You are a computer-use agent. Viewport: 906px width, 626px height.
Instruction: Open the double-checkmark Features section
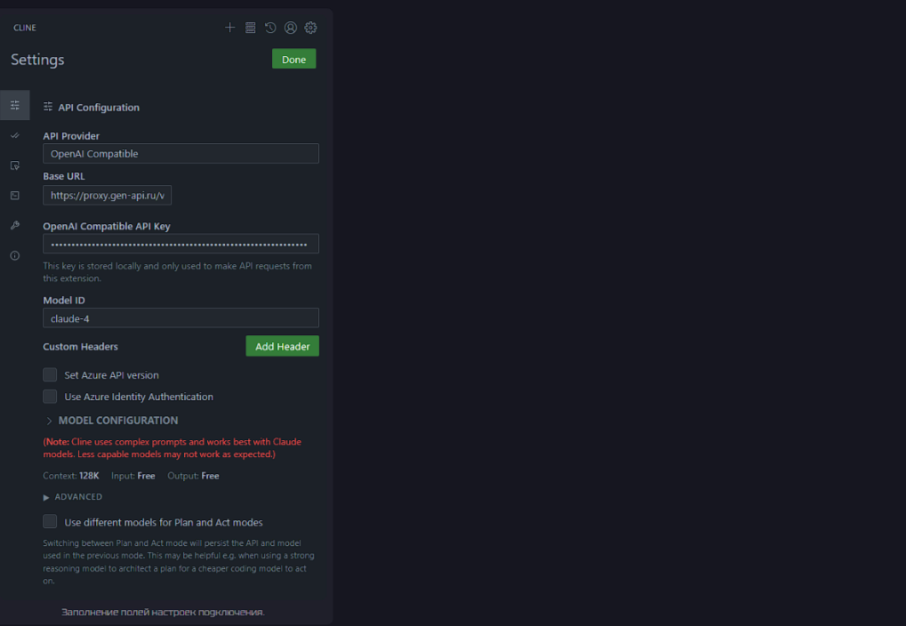point(14,135)
